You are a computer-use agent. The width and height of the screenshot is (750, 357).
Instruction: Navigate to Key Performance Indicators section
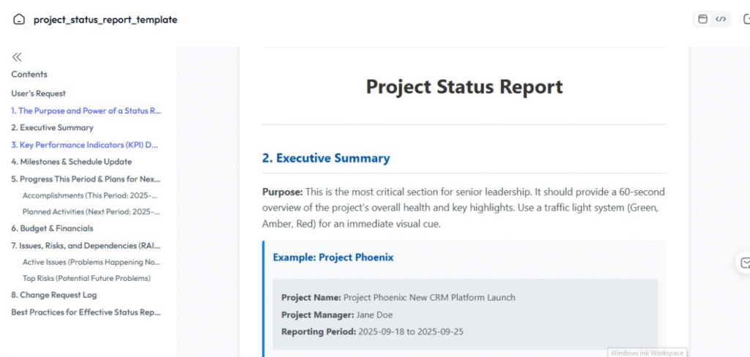click(84, 145)
